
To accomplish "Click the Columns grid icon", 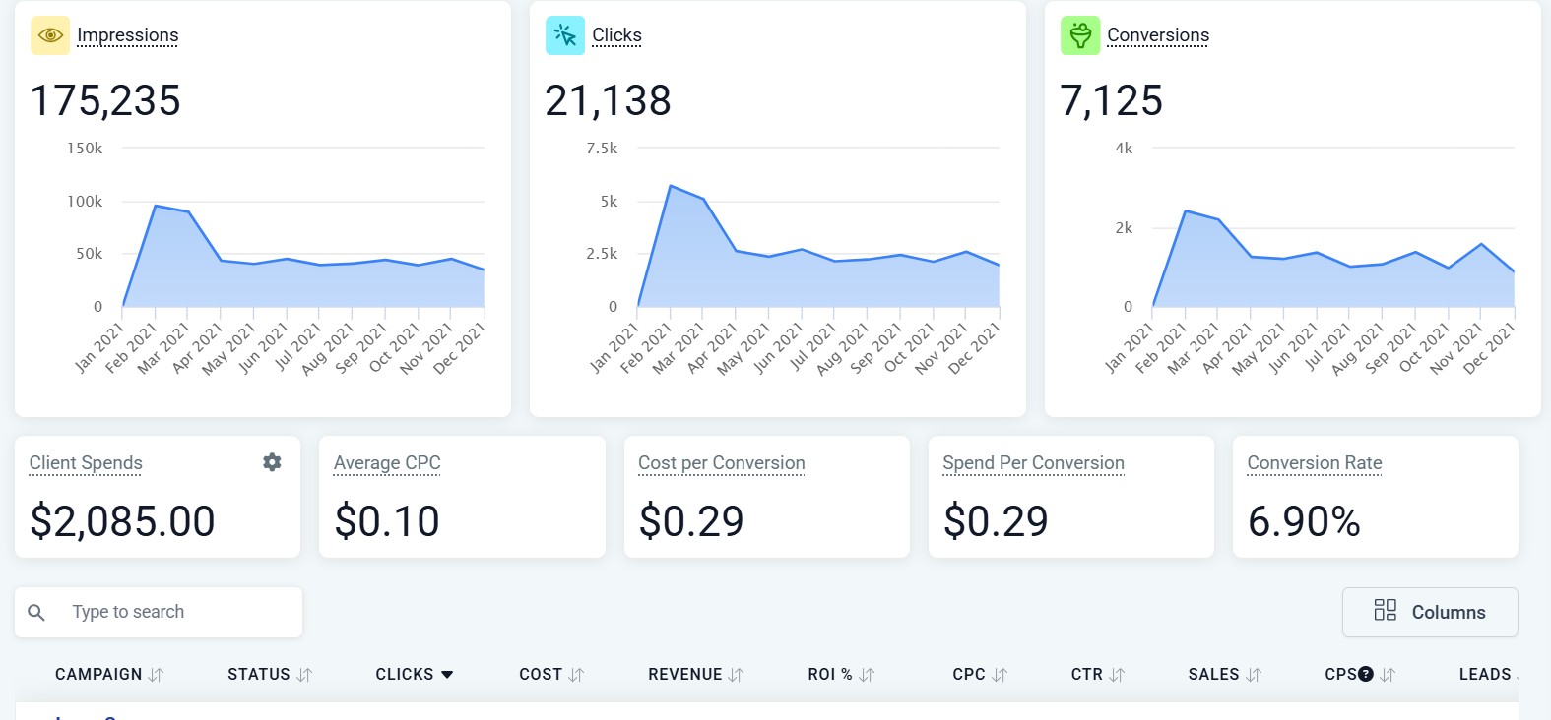I will (1386, 611).
